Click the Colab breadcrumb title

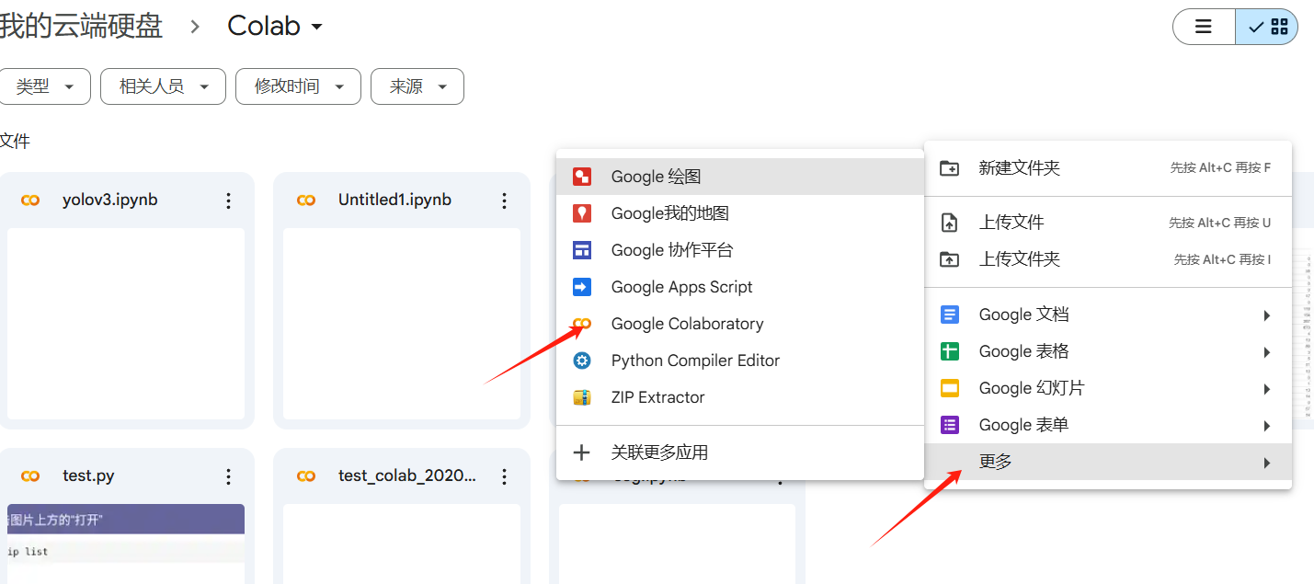tap(264, 27)
